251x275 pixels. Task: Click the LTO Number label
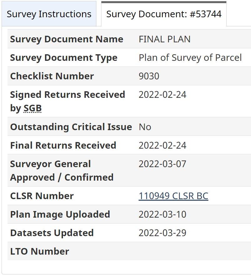[40, 251]
